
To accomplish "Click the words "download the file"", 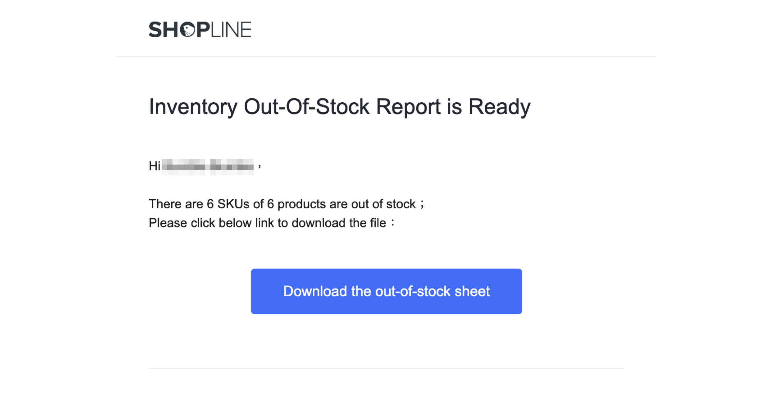I will tap(338, 223).
